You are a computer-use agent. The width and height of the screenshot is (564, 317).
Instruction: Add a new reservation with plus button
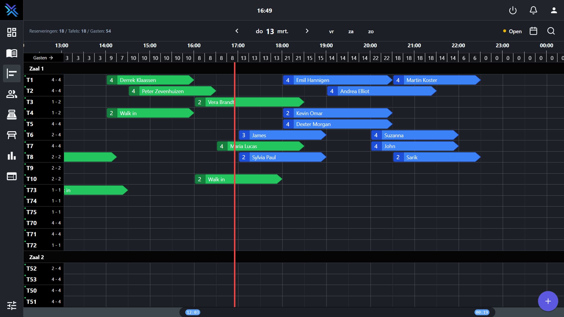548,301
